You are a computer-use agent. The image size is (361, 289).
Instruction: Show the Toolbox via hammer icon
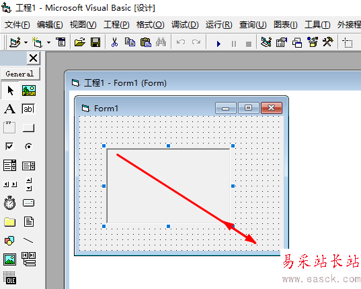328,42
